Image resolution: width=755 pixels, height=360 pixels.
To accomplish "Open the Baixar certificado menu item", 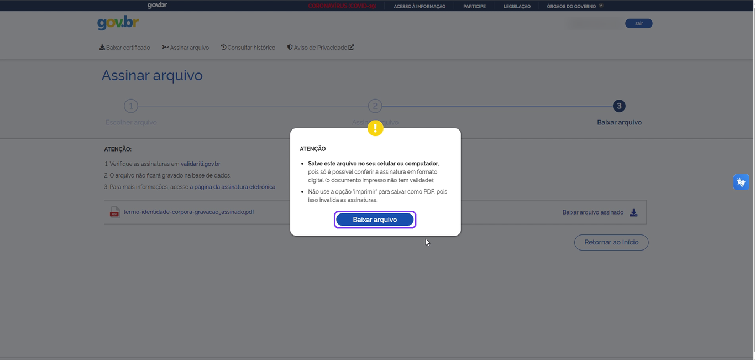I will tap(124, 48).
